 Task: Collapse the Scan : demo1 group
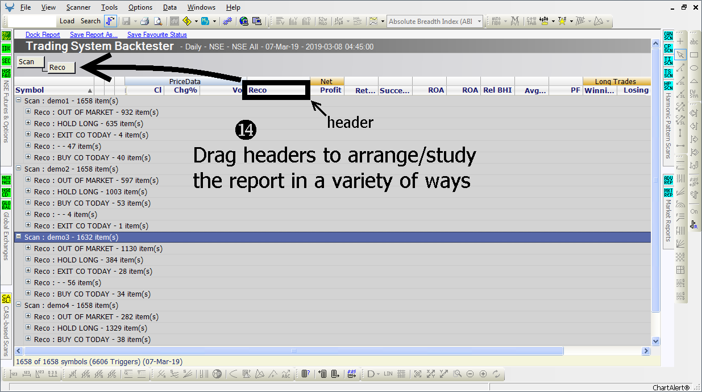pos(19,101)
